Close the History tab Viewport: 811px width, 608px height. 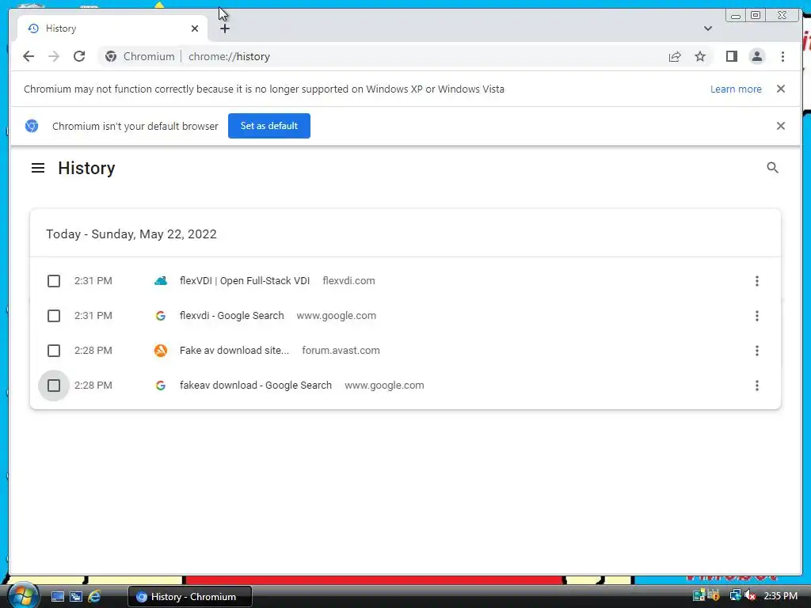(195, 28)
